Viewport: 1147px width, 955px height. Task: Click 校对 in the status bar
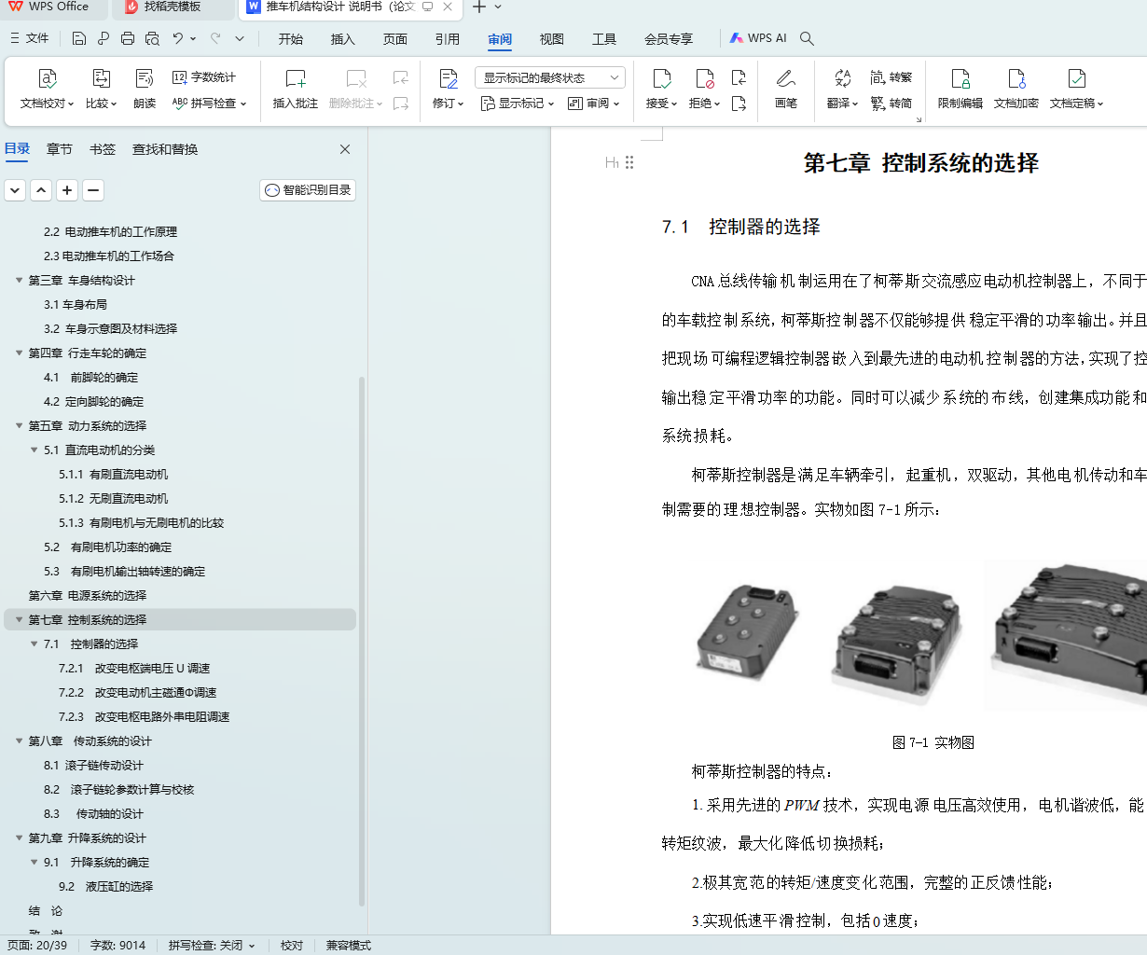click(x=292, y=945)
